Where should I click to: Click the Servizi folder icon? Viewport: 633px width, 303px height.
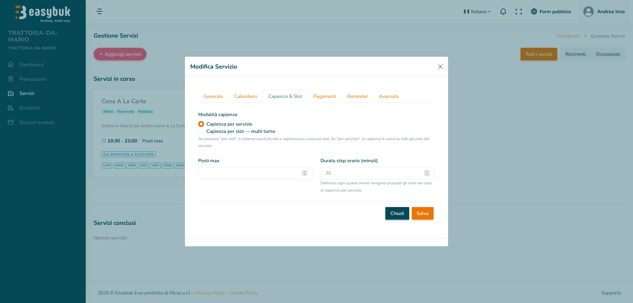11,93
